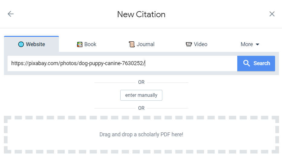Screen dimensions: 282x158
Task: Switch to the Website tab
Action: [x=31, y=44]
